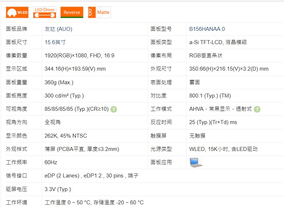Image resolution: width=284 pixels, height=209 pixels.
Task: Click the 60Hz refresh rate value
Action: tap(51, 162)
